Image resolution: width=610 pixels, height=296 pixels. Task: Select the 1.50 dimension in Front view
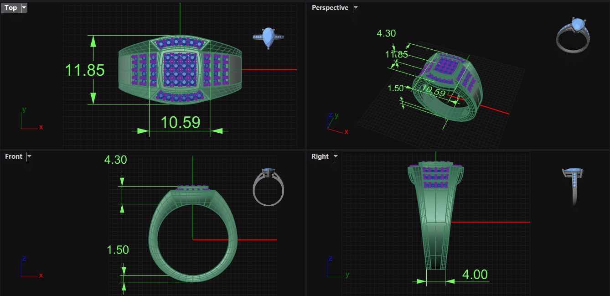(x=118, y=250)
